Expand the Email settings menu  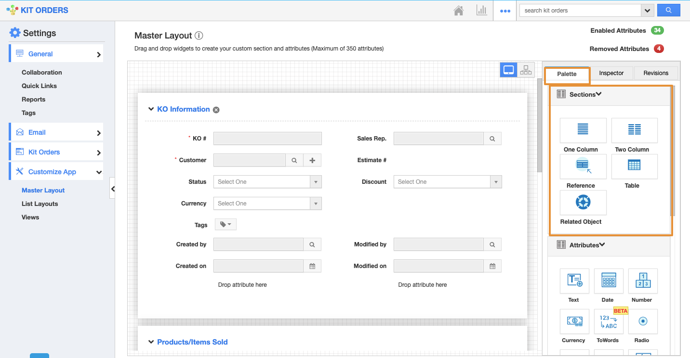[x=56, y=132]
